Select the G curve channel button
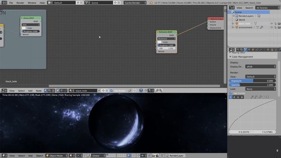This screenshot has width=281, height=158. (238, 97)
